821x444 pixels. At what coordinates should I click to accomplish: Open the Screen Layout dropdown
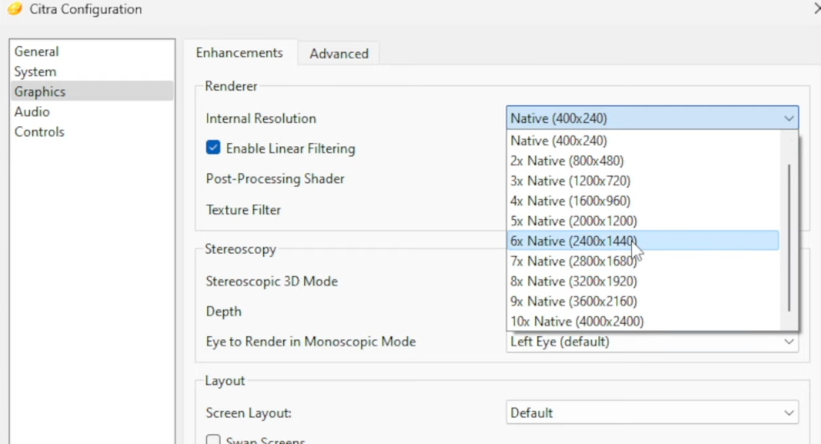click(652, 413)
